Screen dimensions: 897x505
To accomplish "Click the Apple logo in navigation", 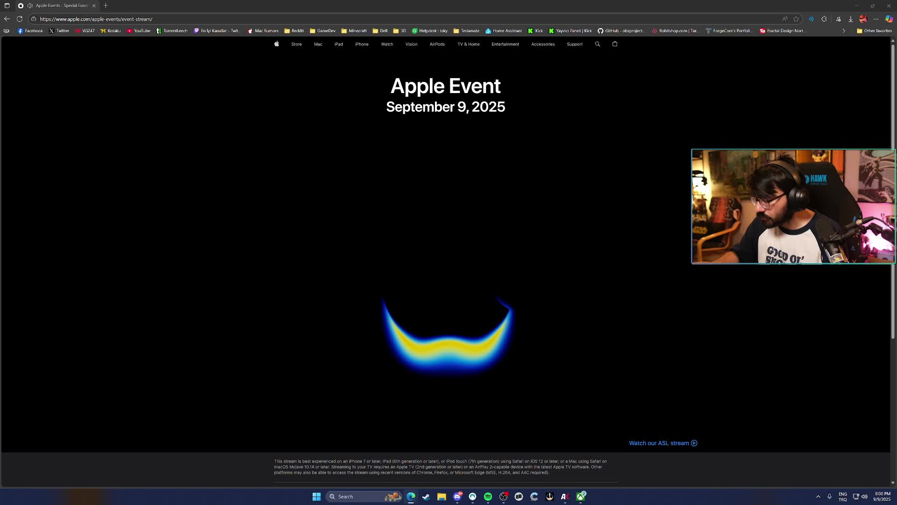I will (x=277, y=44).
